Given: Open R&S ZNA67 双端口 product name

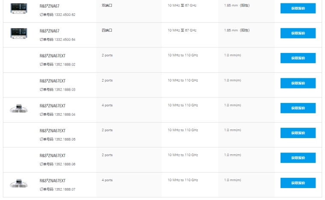Looking at the screenshot, I should coord(49,6).
